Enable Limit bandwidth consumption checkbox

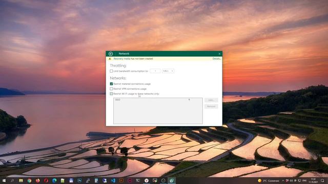[x=111, y=71]
